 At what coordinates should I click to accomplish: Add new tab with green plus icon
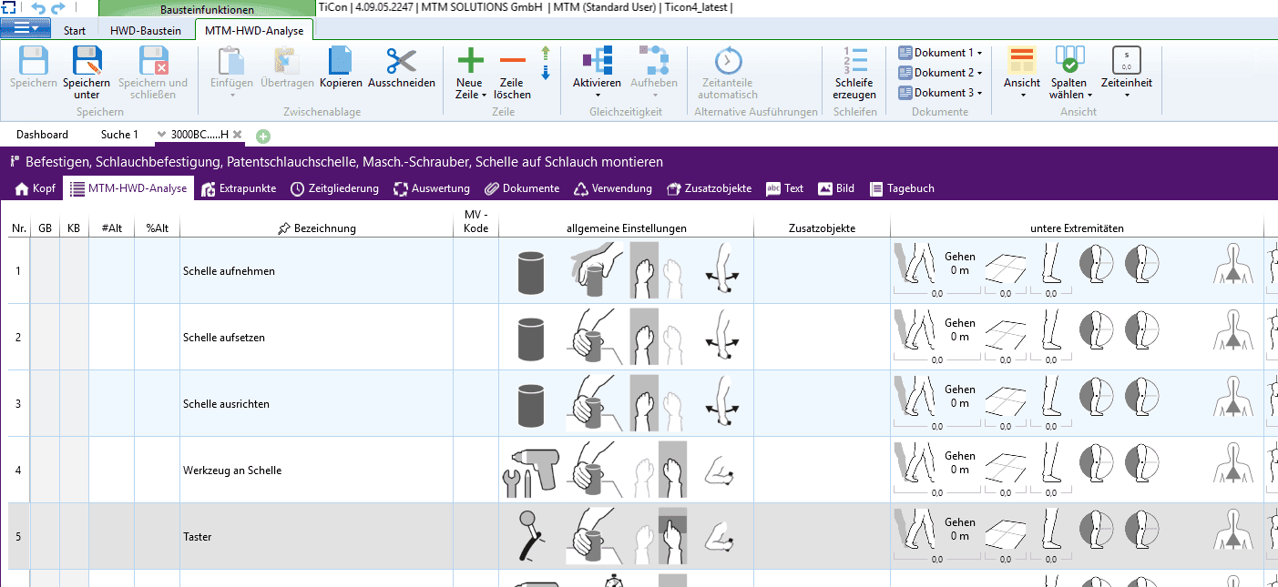263,136
